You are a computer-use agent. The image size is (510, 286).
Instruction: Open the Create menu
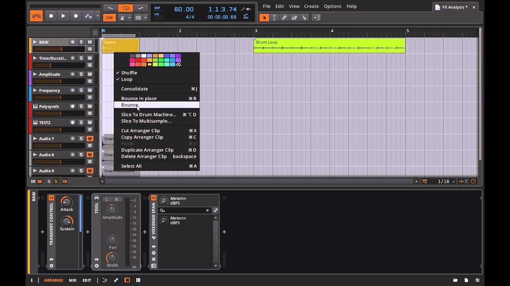[311, 6]
